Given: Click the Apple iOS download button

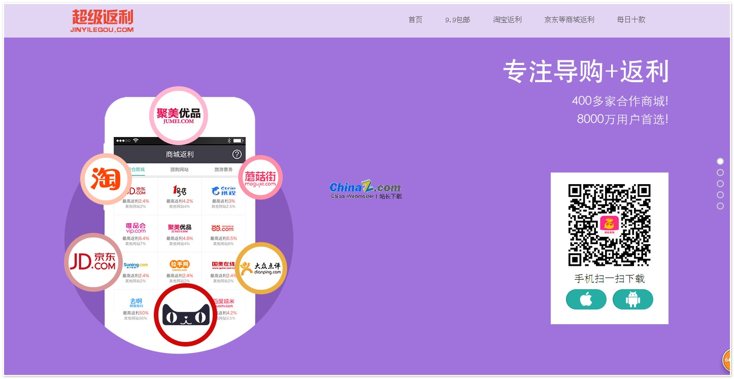Looking at the screenshot, I should pyautogui.click(x=586, y=299).
